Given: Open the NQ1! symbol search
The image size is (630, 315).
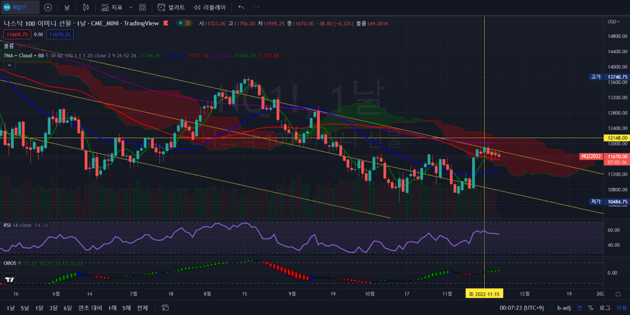Looking at the screenshot, I should tap(20, 7).
